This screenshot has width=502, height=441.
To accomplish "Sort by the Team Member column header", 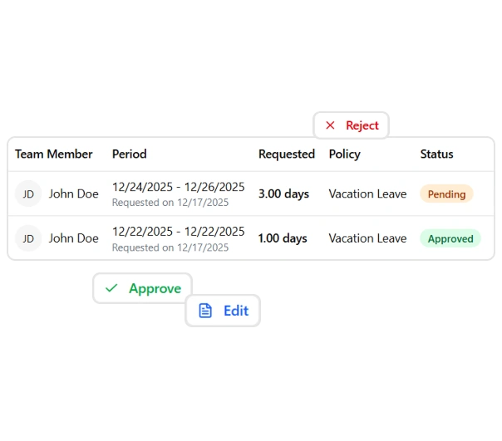I will click(x=54, y=154).
